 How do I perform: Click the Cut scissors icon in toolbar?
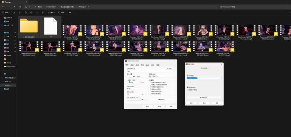pos(14,12)
